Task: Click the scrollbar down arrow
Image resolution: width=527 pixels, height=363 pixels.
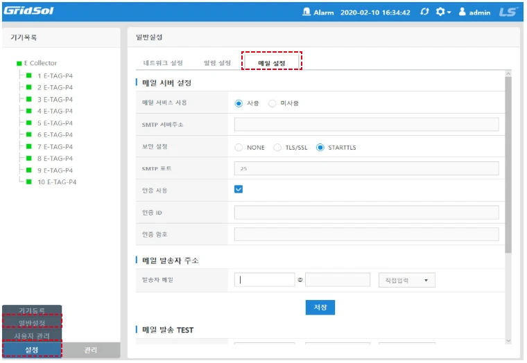Action: 508,341
